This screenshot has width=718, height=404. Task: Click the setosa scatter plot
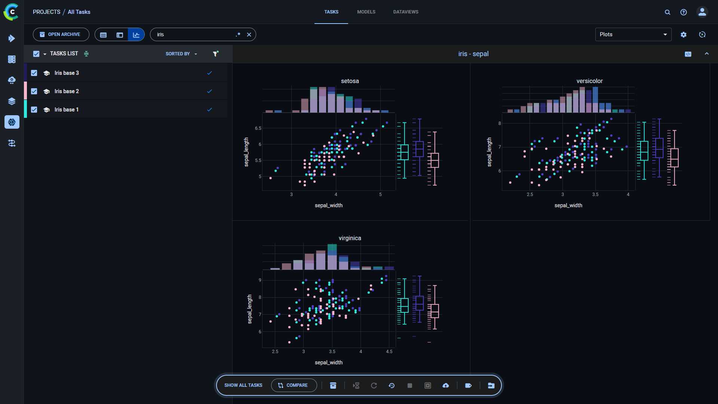coord(329,151)
